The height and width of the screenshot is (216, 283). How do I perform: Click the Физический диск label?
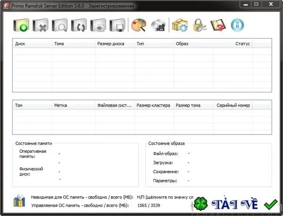pyautogui.click(x=31, y=171)
